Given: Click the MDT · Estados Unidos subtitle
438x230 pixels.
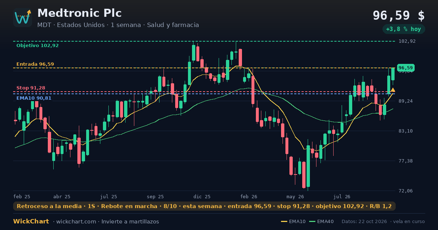Looking at the screenshot, I should point(118,25).
